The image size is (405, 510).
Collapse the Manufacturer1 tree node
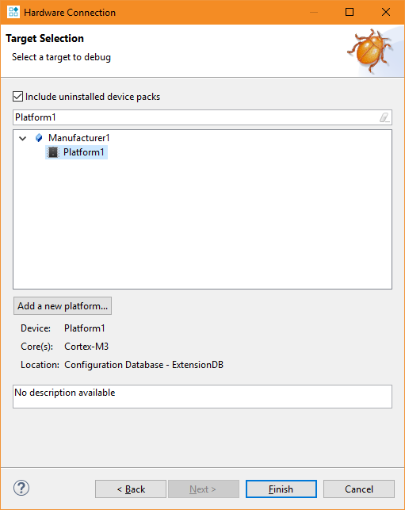click(23, 138)
